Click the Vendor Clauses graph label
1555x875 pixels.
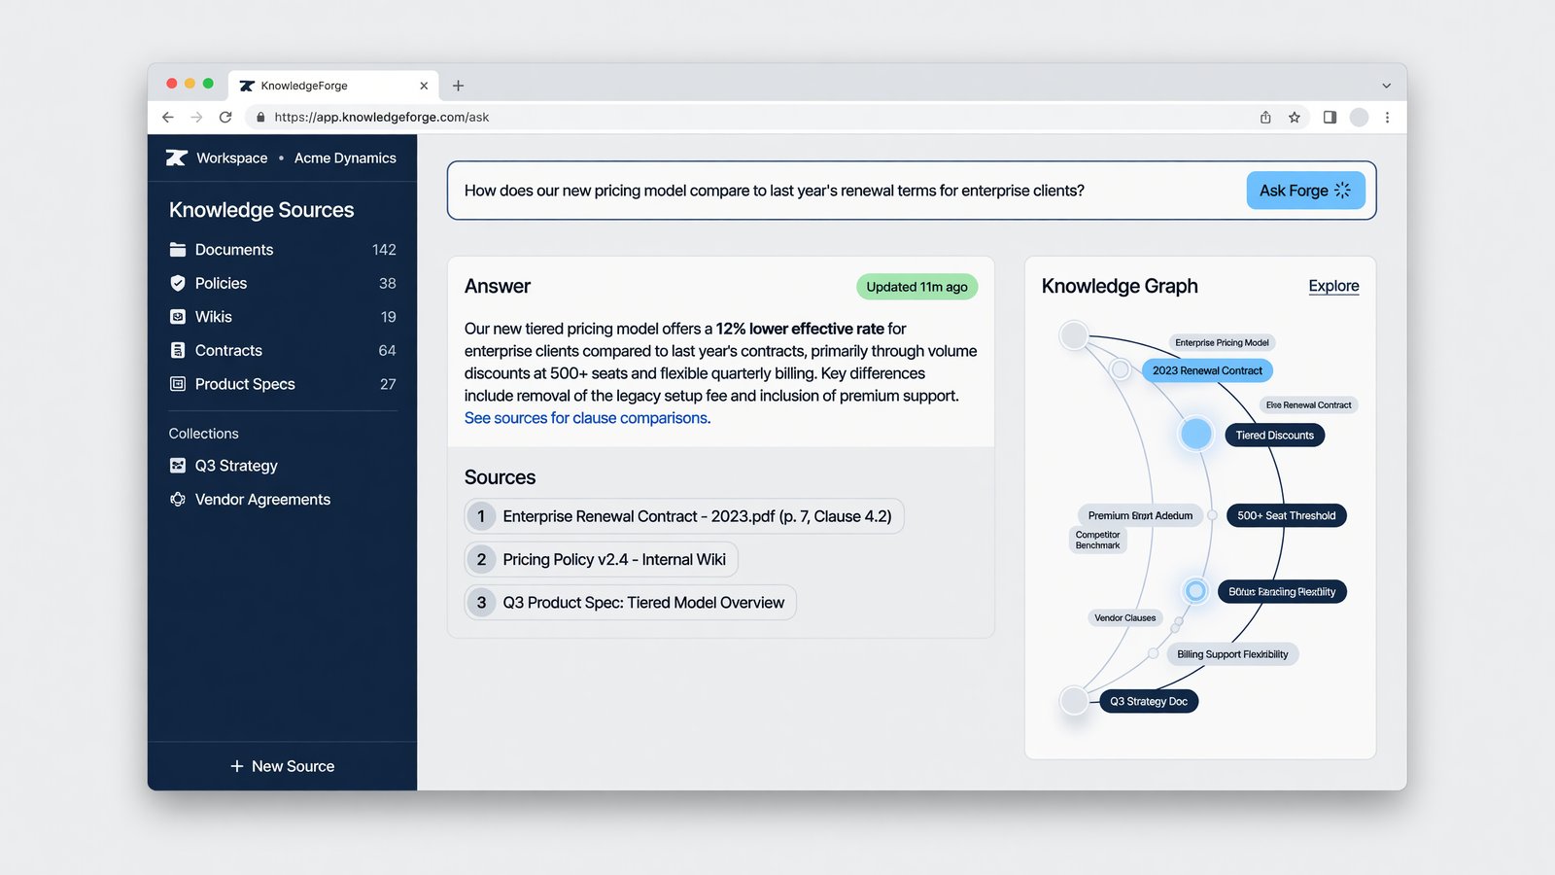click(x=1125, y=617)
